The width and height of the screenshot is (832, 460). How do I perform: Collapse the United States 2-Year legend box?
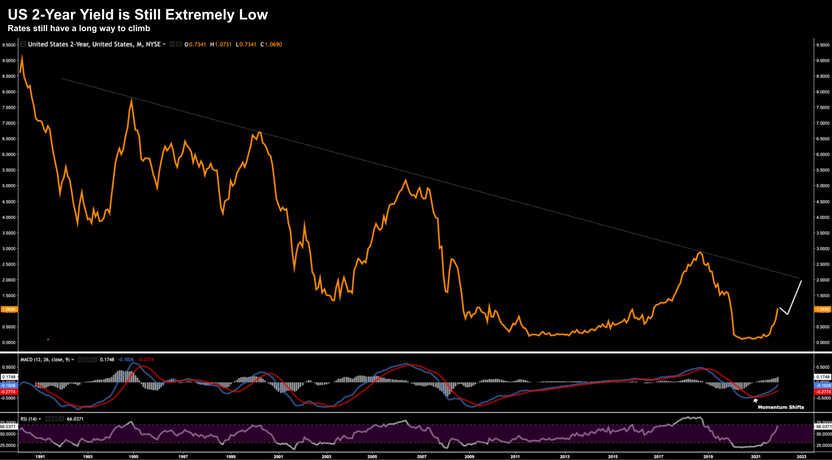(x=23, y=44)
